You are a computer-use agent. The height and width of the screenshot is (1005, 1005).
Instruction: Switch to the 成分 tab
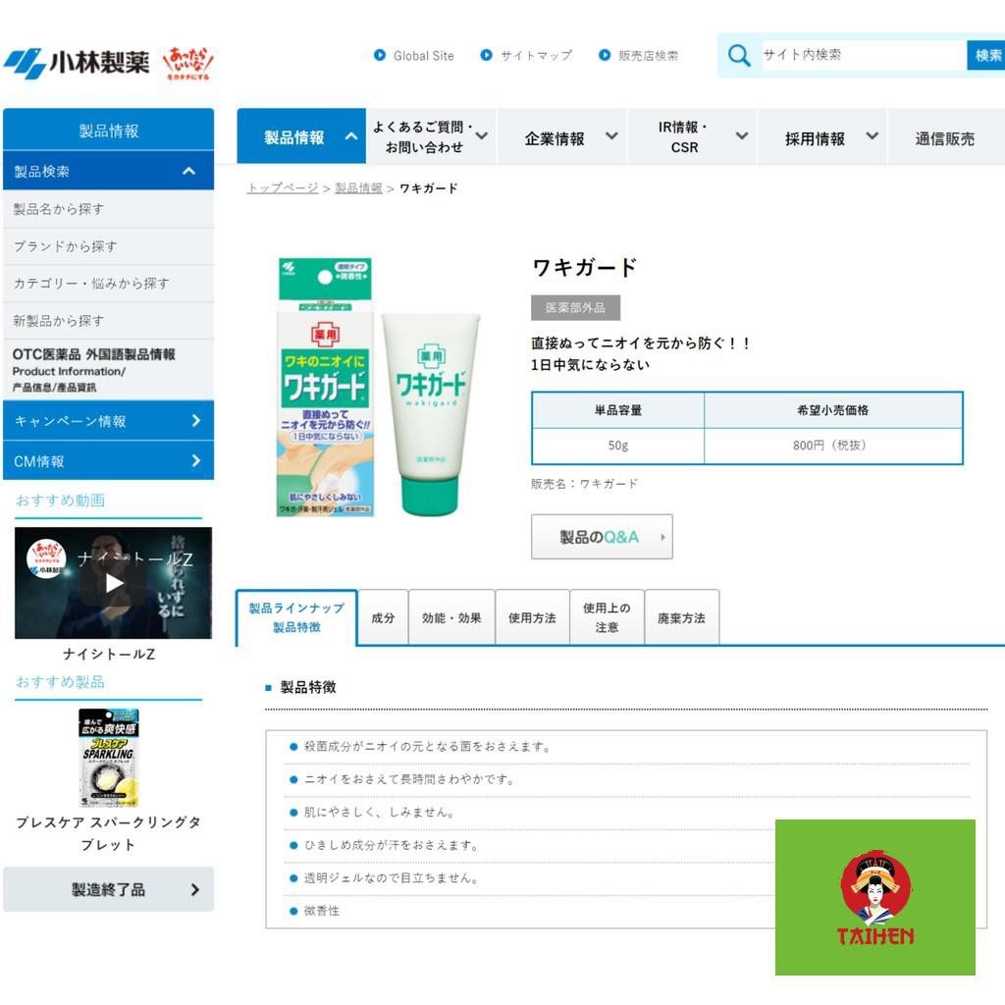383,618
